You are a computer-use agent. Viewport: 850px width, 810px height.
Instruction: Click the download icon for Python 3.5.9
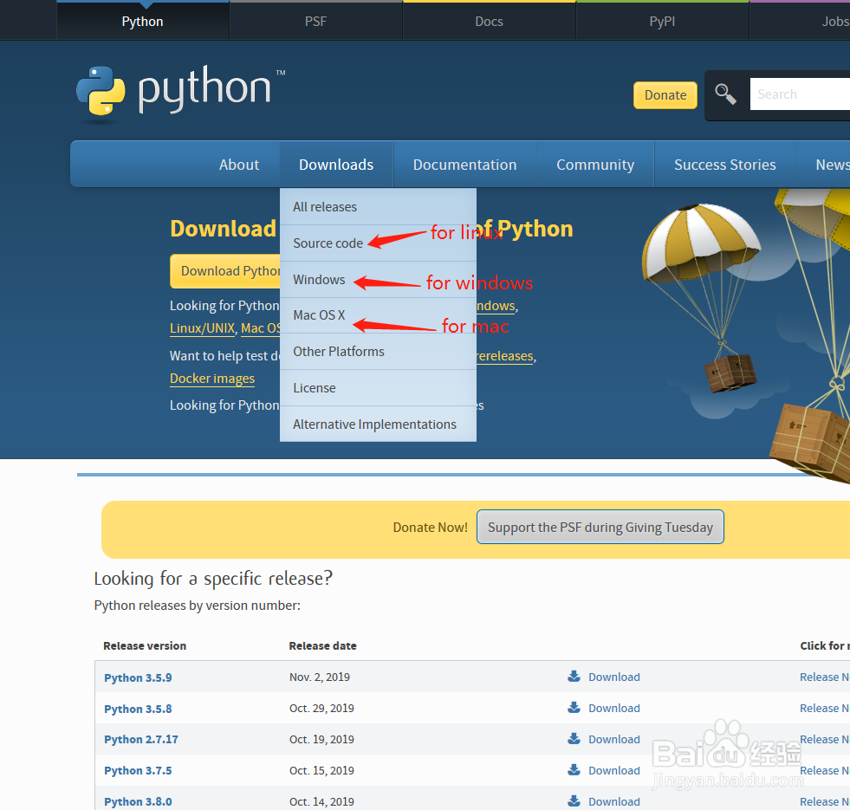click(574, 676)
